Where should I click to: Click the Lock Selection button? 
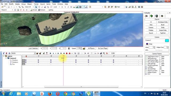(33, 48)
